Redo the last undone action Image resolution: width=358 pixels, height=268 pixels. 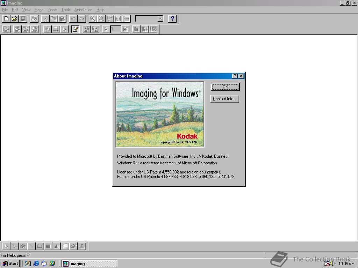82,19
